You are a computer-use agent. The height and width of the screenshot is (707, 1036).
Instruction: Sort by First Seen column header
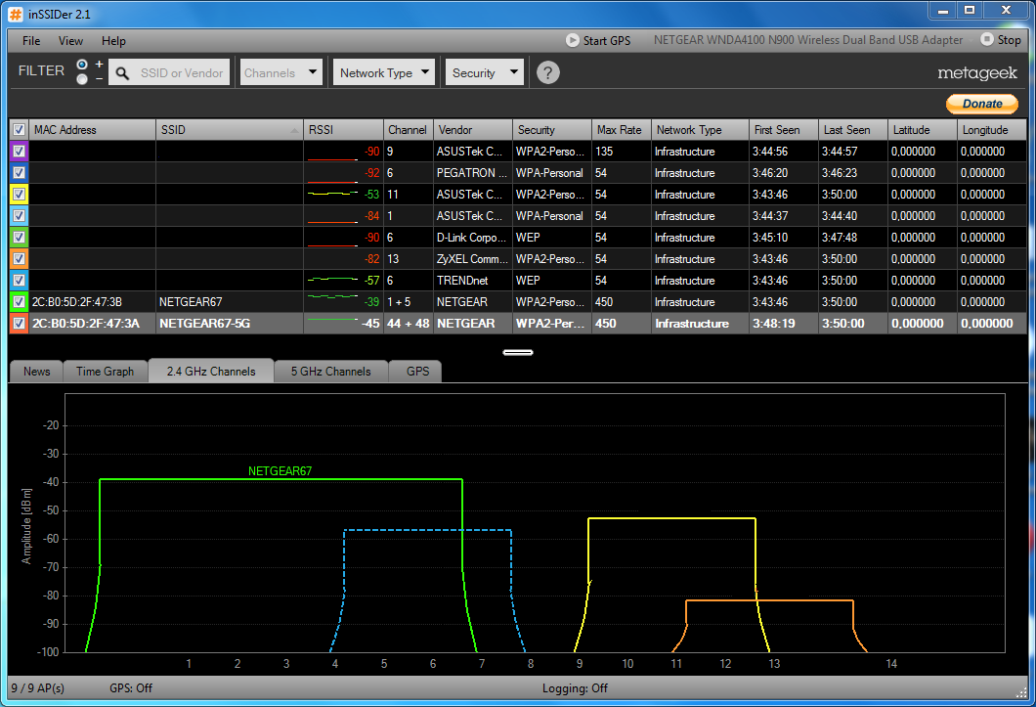[784, 130]
